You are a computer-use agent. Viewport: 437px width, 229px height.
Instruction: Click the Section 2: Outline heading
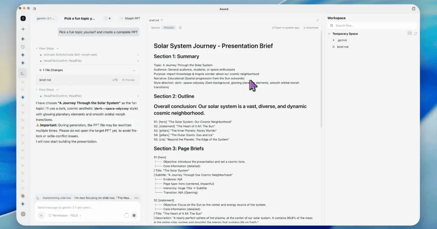[x=174, y=96]
